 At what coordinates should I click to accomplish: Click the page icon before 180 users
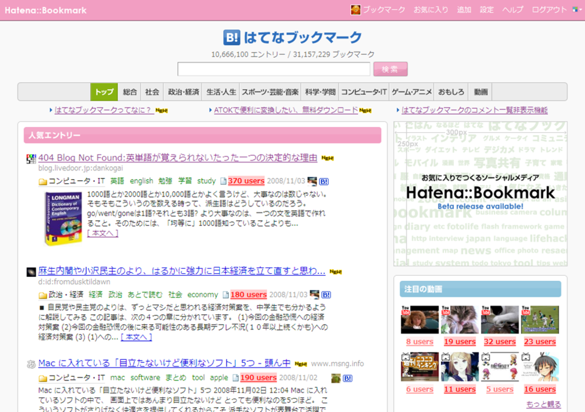(225, 295)
